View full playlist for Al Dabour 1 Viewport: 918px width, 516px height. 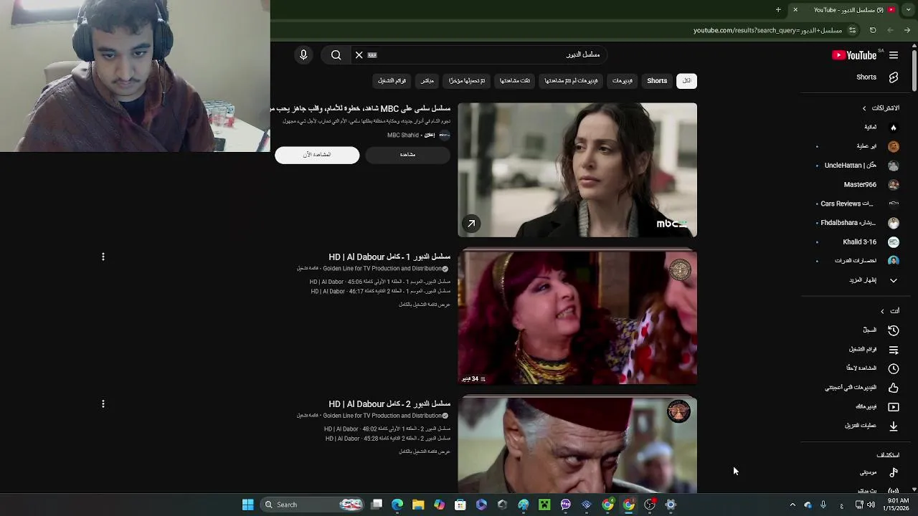425,305
